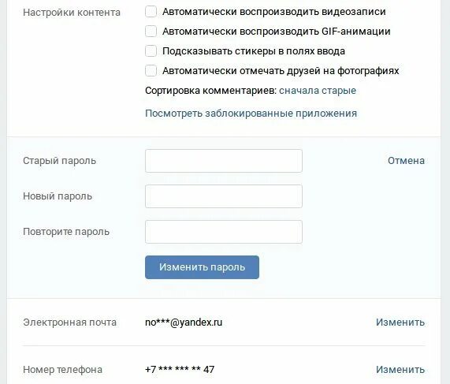
Task: Click the masked phone number ending 47
Action: pyautogui.click(x=180, y=369)
